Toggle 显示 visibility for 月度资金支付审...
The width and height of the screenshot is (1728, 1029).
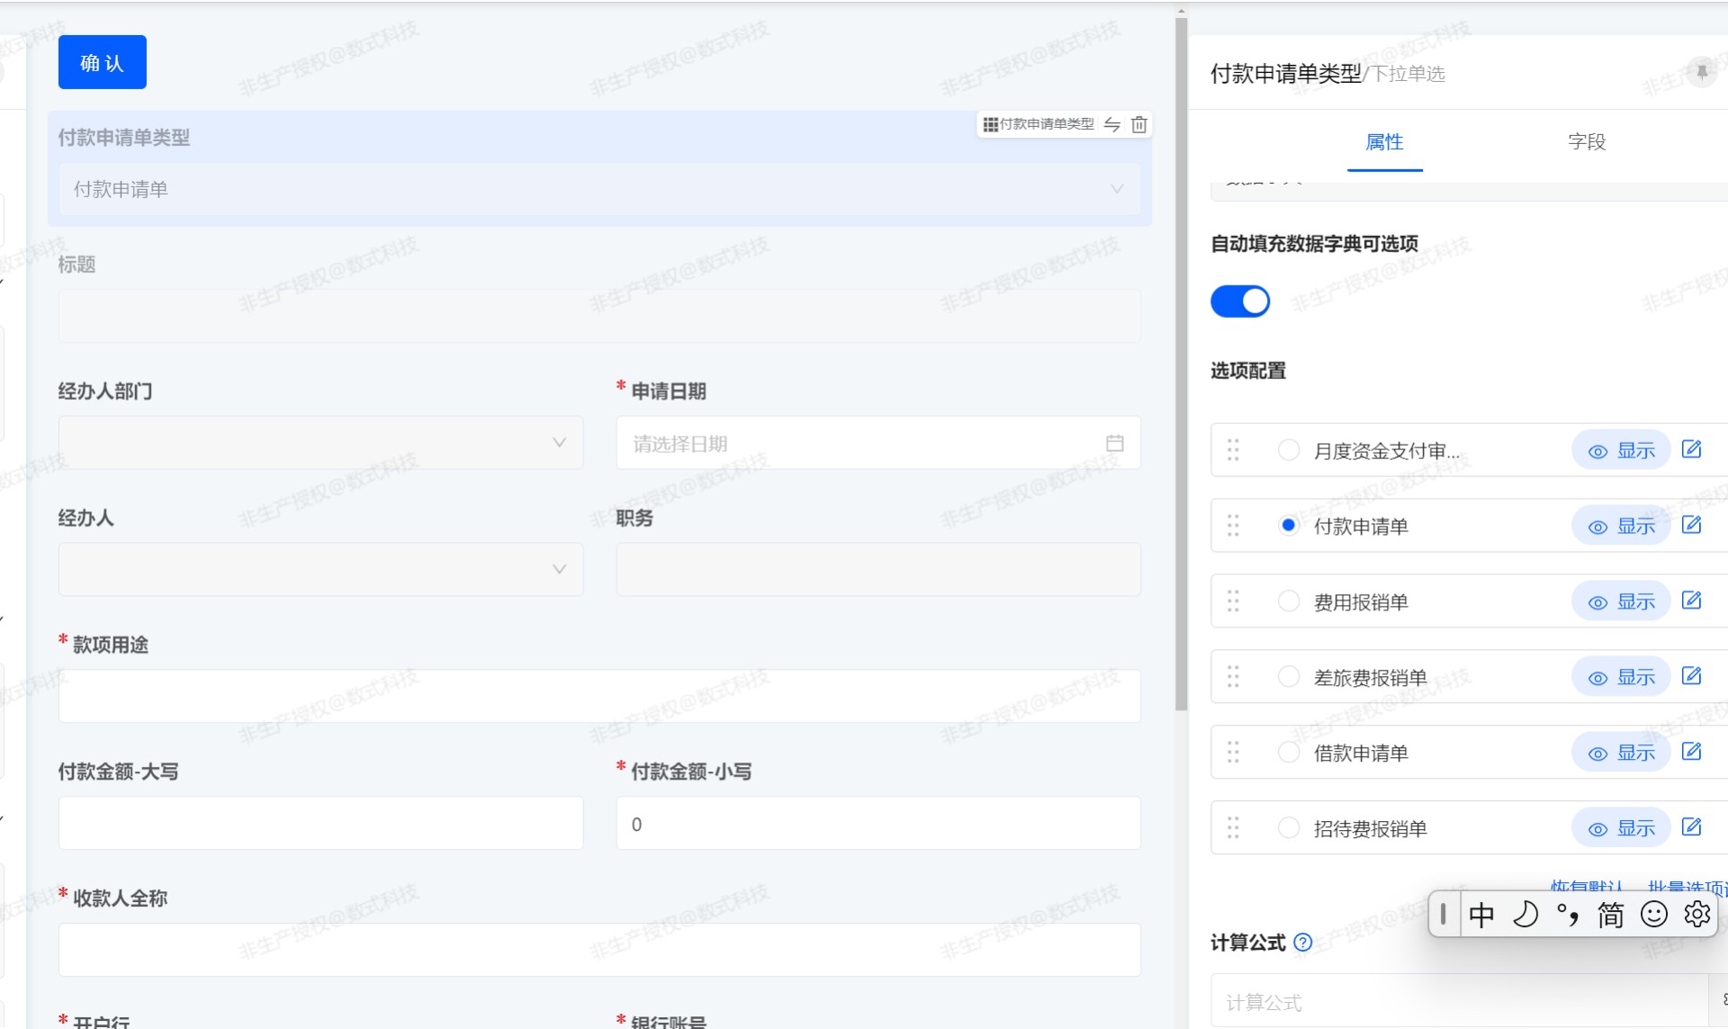click(1621, 450)
